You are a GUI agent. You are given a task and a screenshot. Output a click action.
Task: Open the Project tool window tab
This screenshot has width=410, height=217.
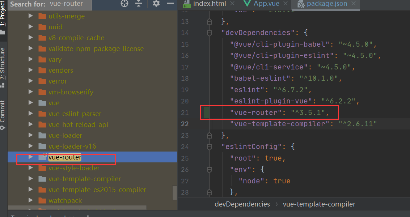[3, 17]
